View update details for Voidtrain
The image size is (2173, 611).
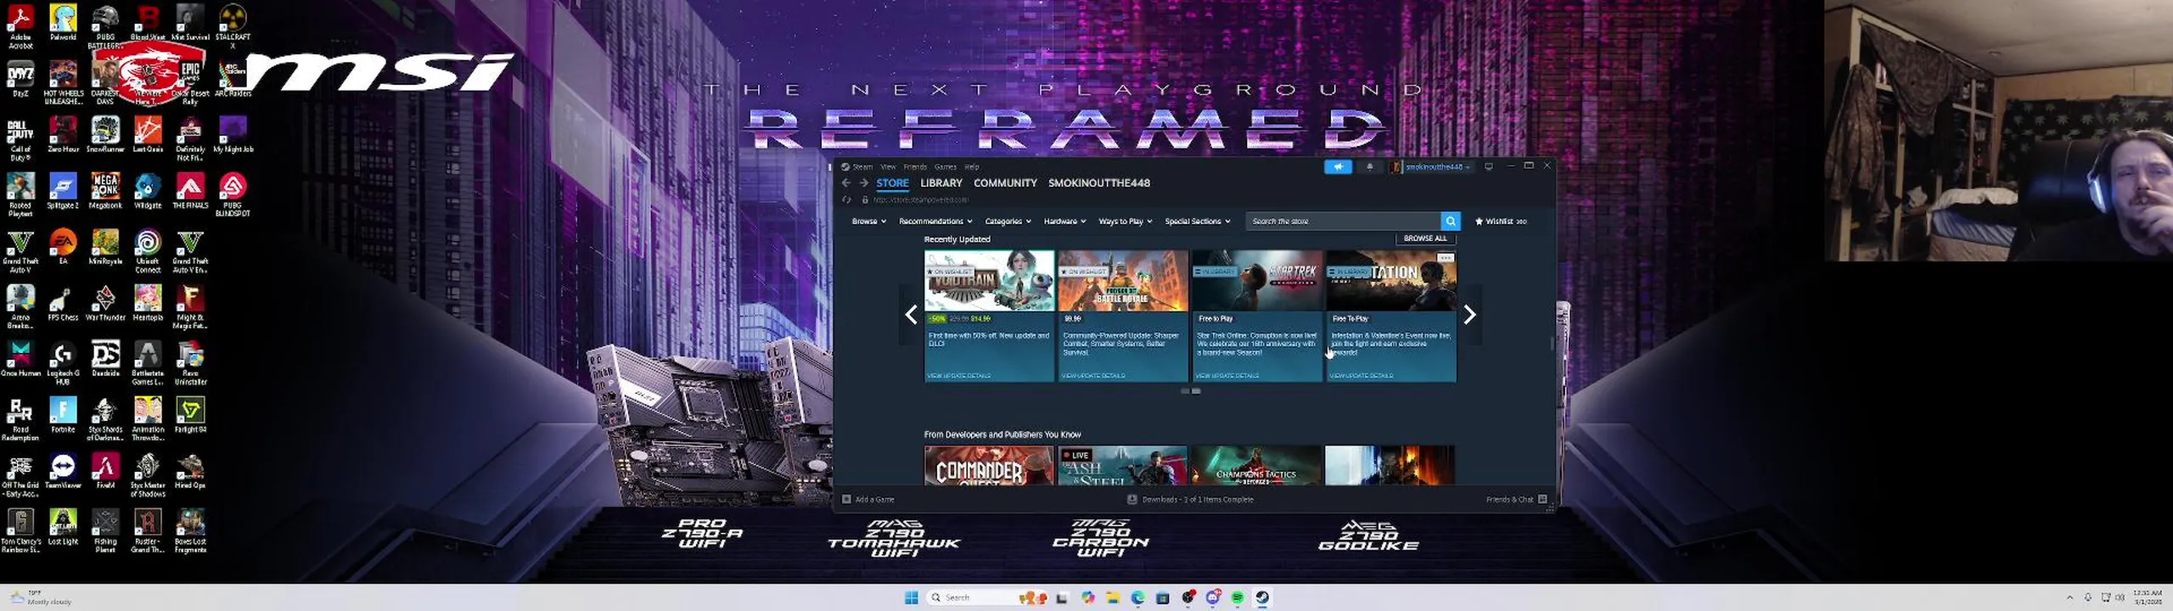[958, 376]
